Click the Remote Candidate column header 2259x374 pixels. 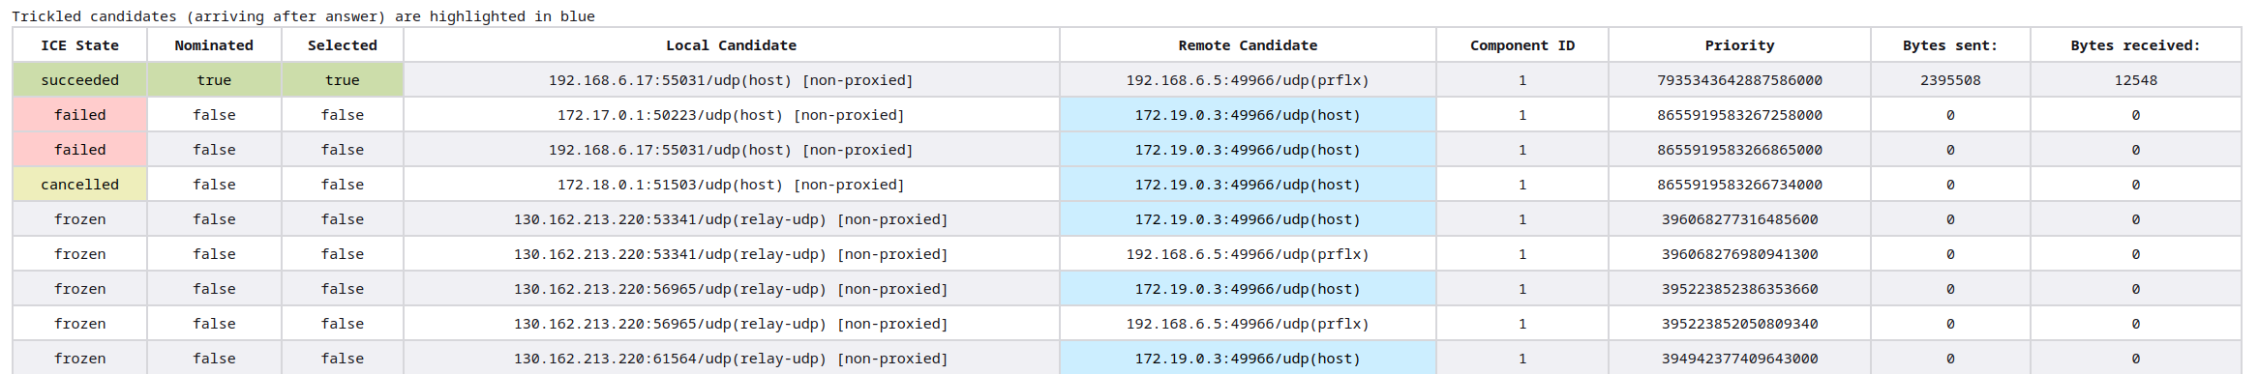pos(1248,45)
